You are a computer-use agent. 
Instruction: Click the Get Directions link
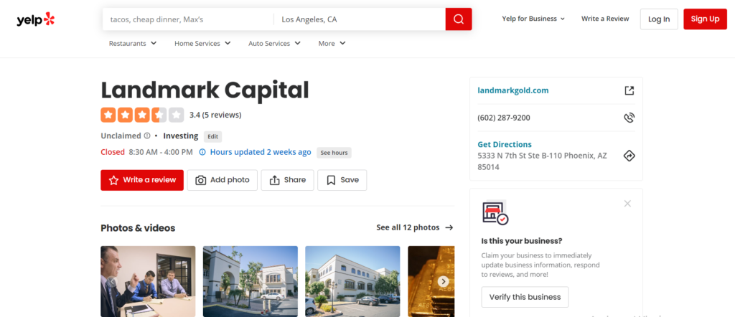tap(505, 144)
